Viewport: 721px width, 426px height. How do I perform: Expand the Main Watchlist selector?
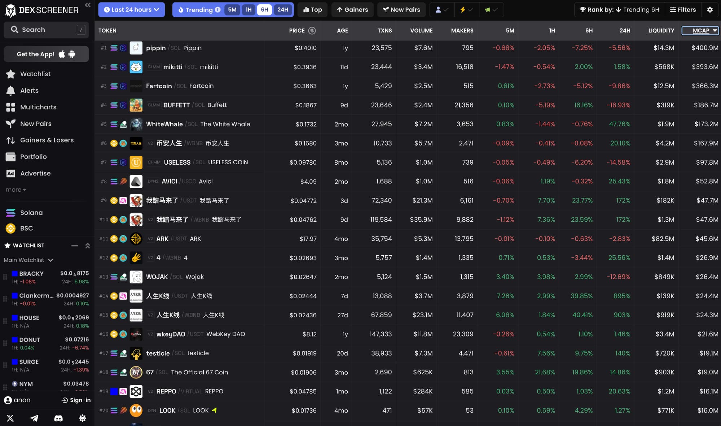tap(28, 260)
